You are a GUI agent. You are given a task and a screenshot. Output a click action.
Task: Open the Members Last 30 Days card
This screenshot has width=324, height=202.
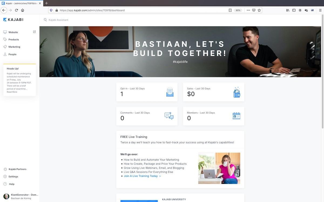pyautogui.click(x=214, y=116)
